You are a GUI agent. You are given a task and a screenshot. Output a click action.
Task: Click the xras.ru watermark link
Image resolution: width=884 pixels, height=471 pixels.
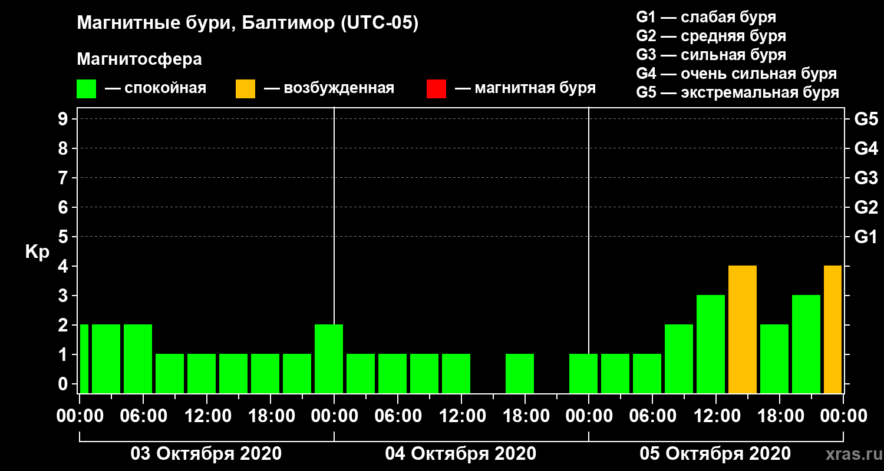pyautogui.click(x=851, y=454)
